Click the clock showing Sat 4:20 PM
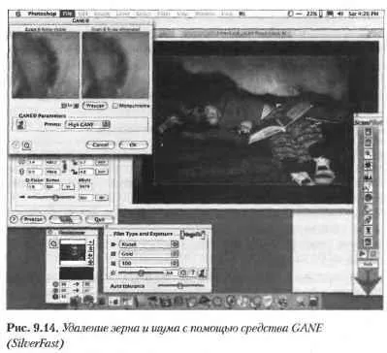Screen dimensions: 387x353 click(363, 14)
